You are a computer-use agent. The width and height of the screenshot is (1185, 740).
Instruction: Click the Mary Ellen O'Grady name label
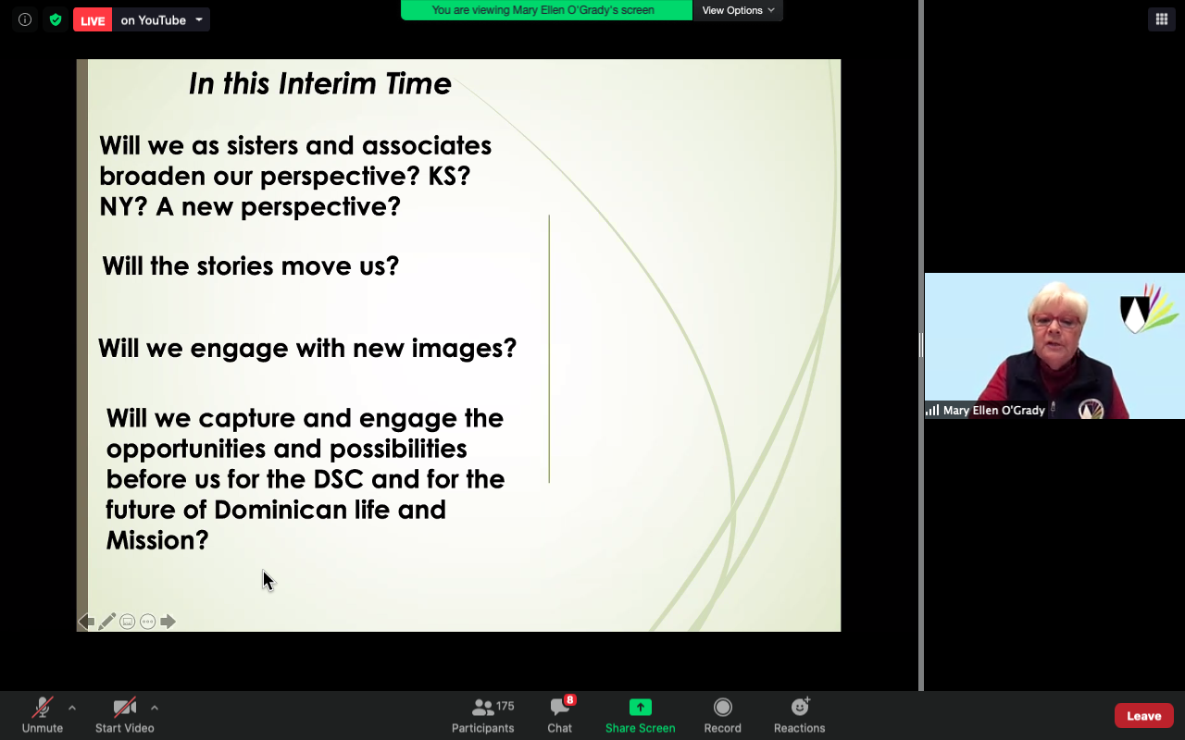[993, 411]
